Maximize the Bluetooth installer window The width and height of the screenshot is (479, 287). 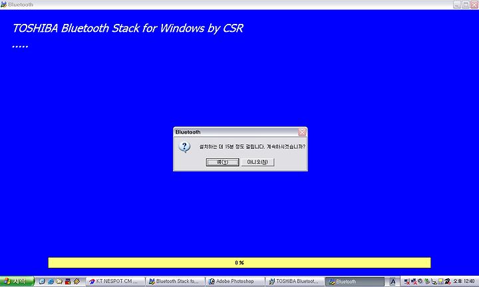click(466, 5)
